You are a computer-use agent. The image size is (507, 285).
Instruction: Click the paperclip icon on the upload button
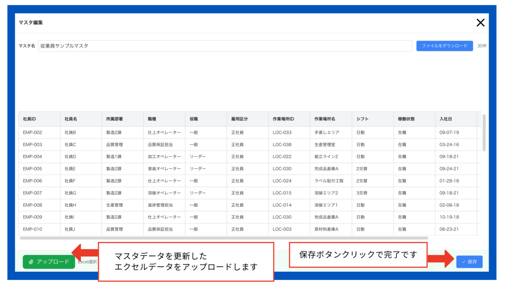tap(31, 262)
